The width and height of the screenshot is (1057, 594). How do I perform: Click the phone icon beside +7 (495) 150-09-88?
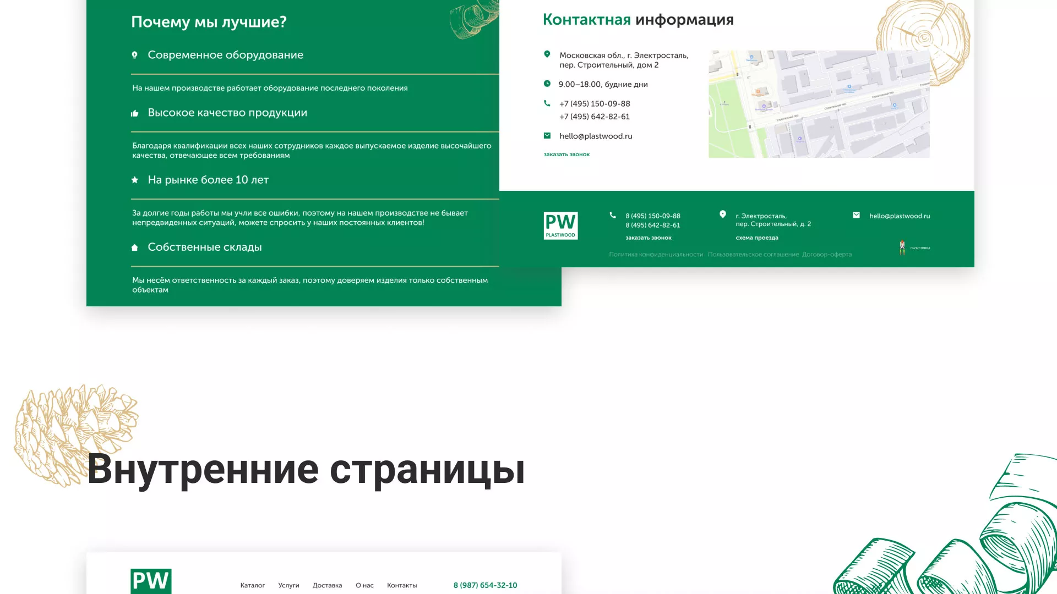click(547, 103)
